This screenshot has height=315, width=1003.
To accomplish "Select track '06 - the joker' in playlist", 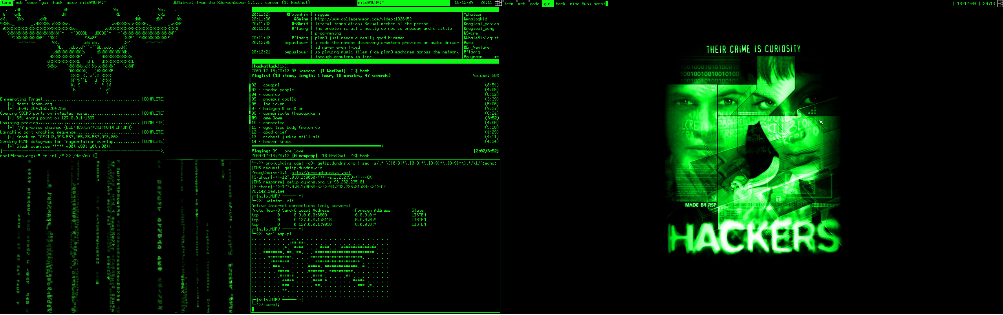I will 375,104.
